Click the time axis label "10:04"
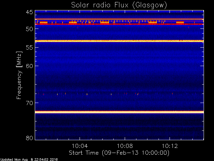The width and height of the screenshot is (214, 161). 80,146
